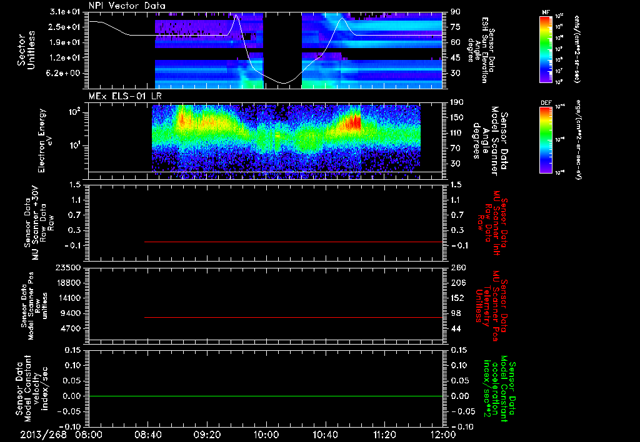Click the Electron Energy eV axis title
640x442 pixels.
(46, 140)
